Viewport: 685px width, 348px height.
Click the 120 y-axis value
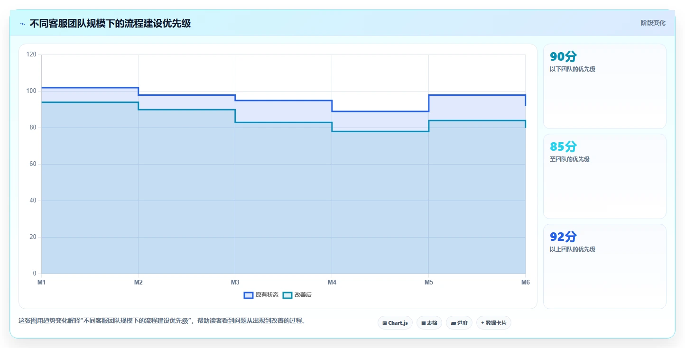pos(32,55)
